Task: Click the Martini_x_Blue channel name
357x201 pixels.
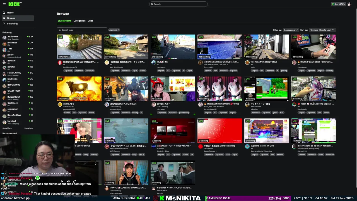Action: 163,151
